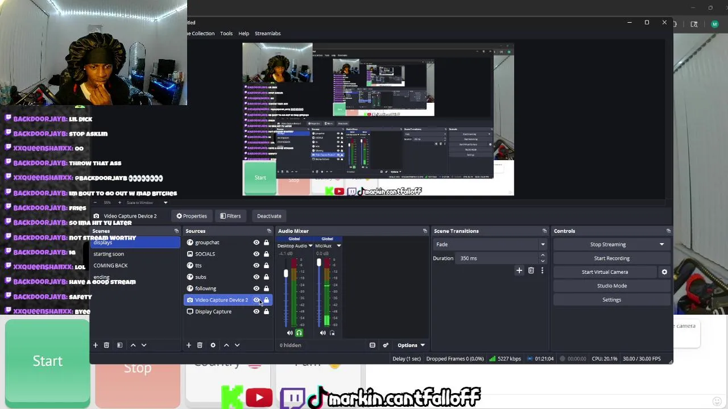
Task: Adjust Mic/Aux volume slider
Action: [318, 262]
